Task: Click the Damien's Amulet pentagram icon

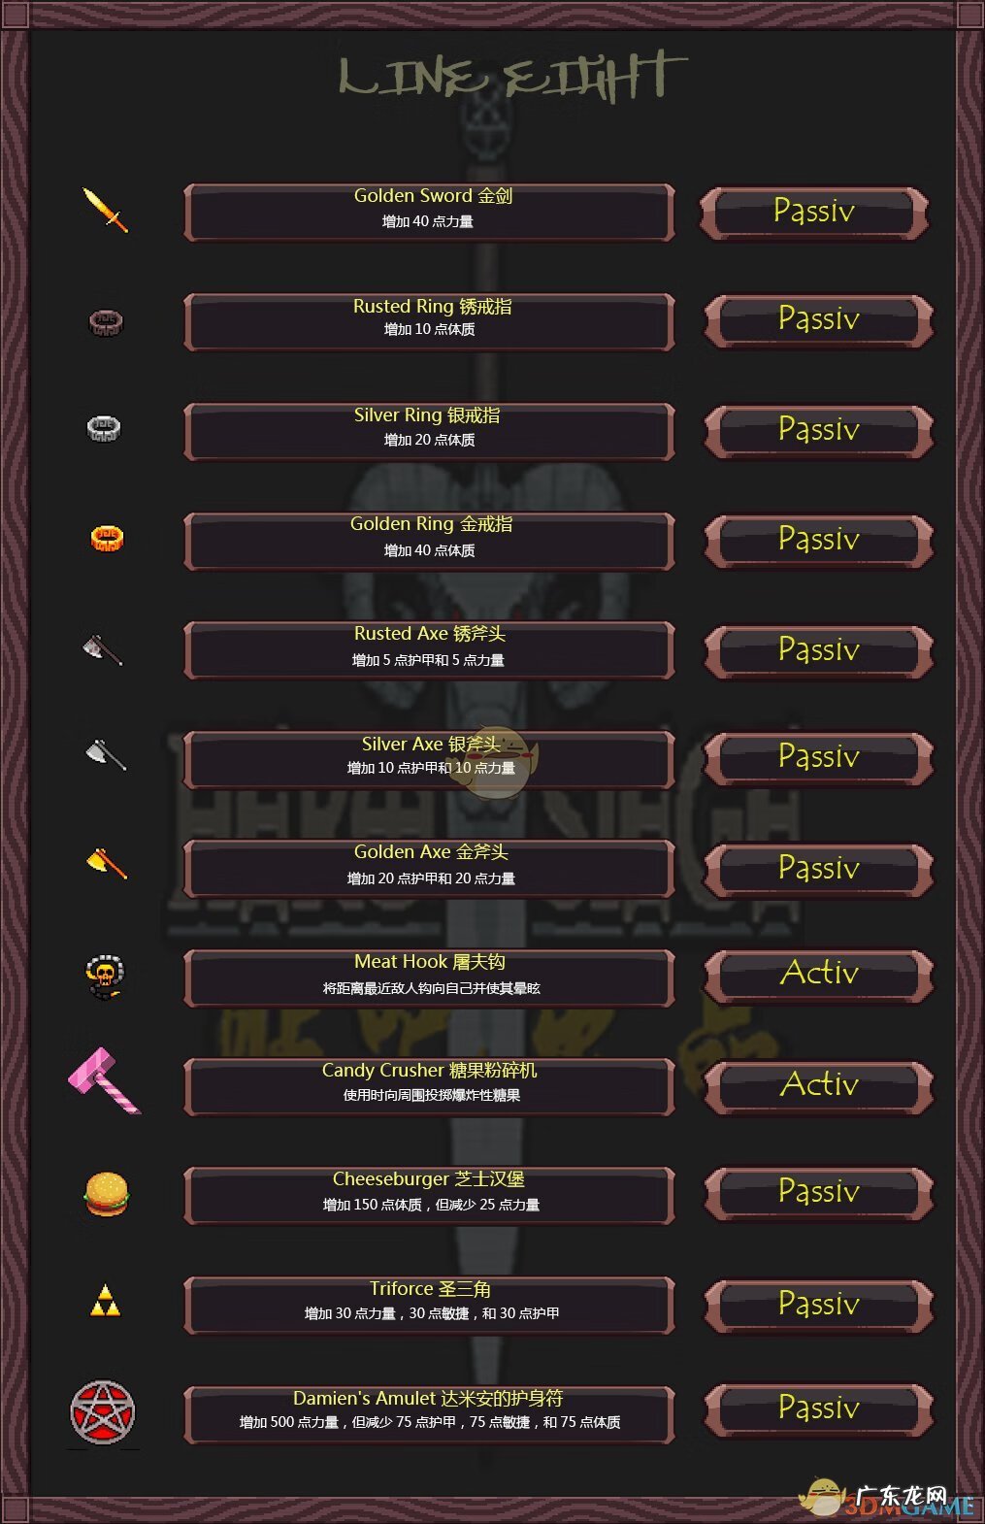Action: point(103,1412)
